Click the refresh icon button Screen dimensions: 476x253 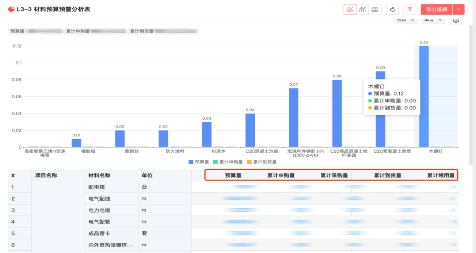[392, 9]
